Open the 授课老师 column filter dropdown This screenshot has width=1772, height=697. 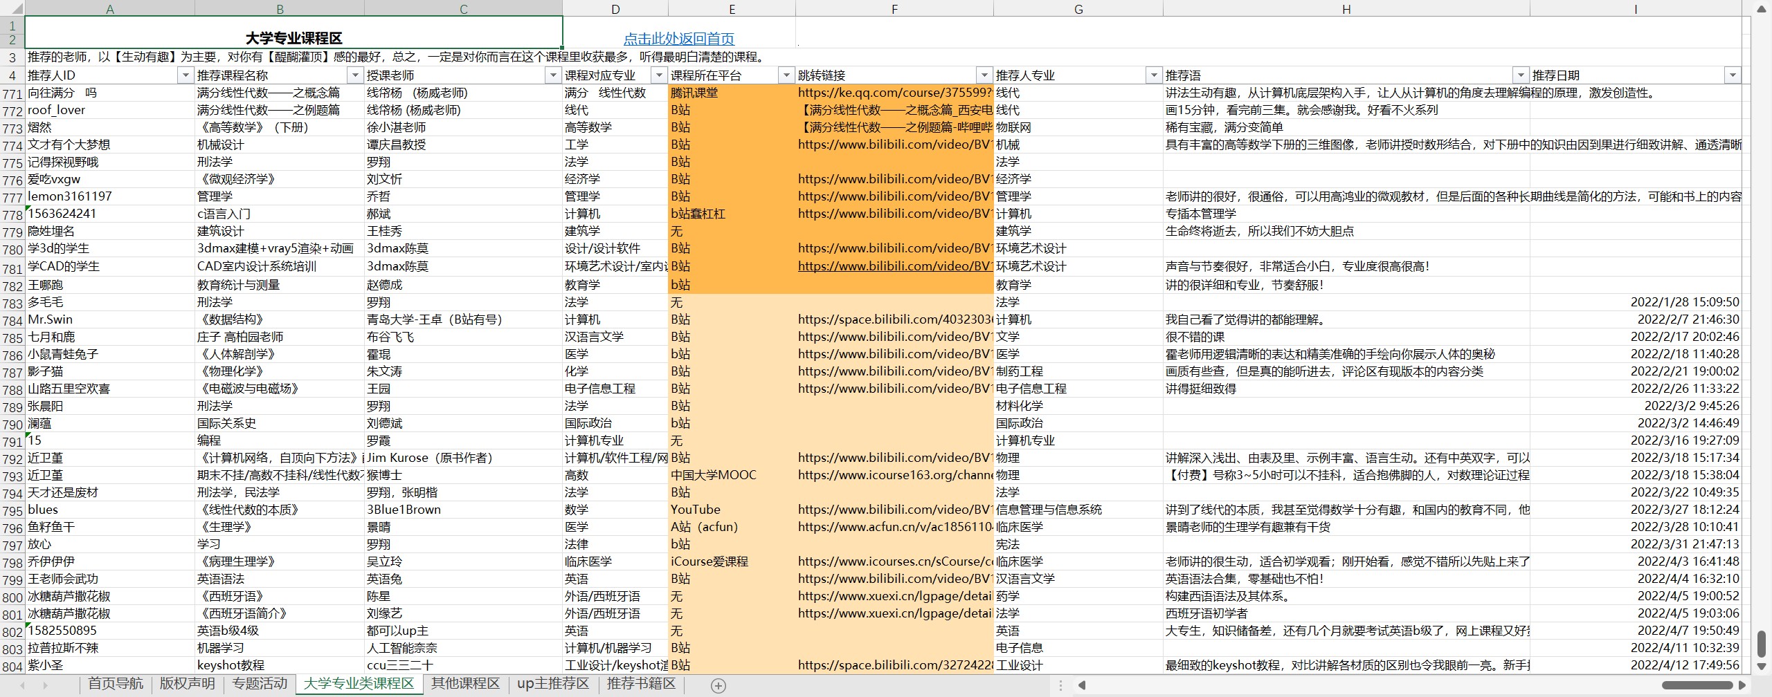pos(552,75)
